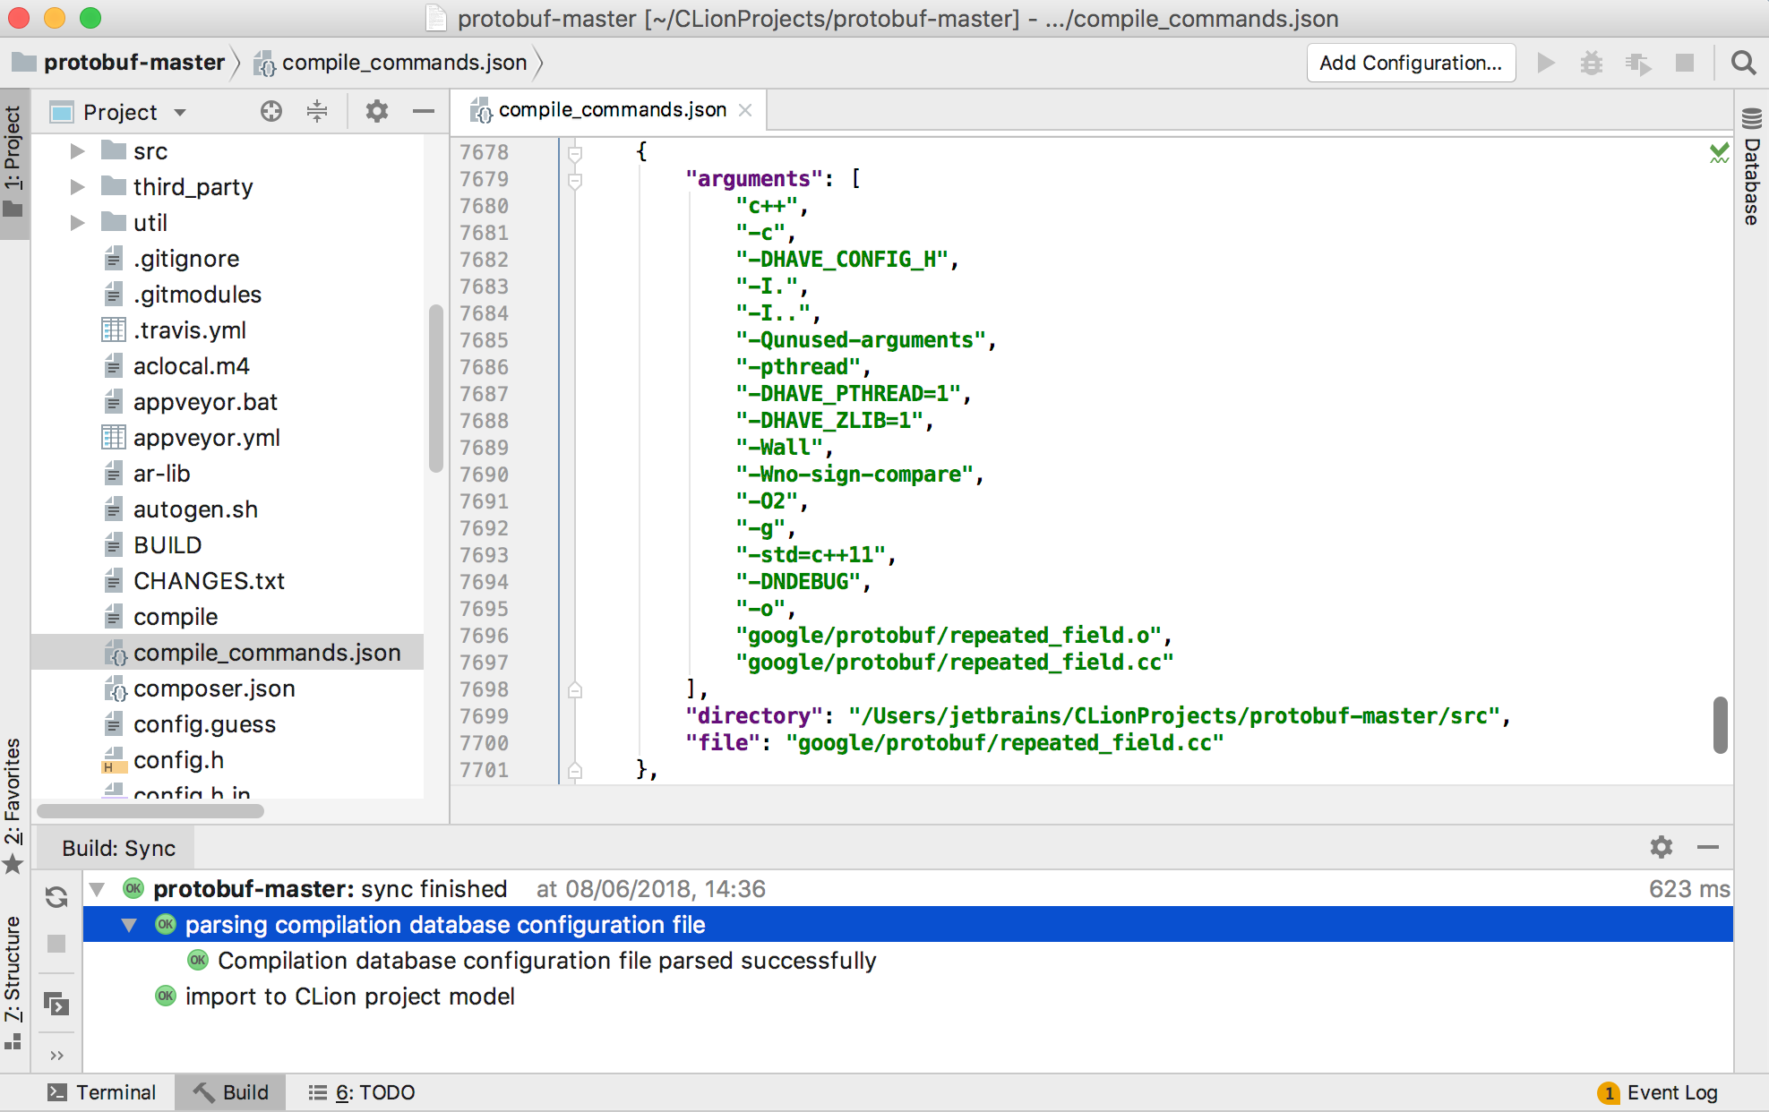Click the "directory" key in editor
Screen dimensions: 1769x1112
pyautogui.click(x=753, y=716)
